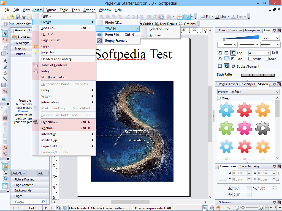Click the Save disk toolbar icon
282x211 pixels.
tap(18, 17)
